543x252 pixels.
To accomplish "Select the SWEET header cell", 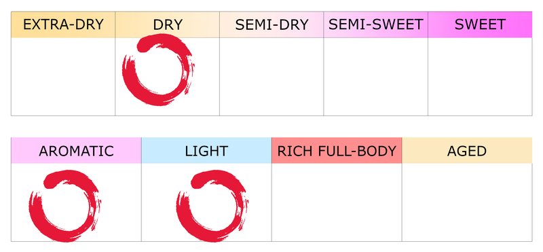I will click(480, 24).
